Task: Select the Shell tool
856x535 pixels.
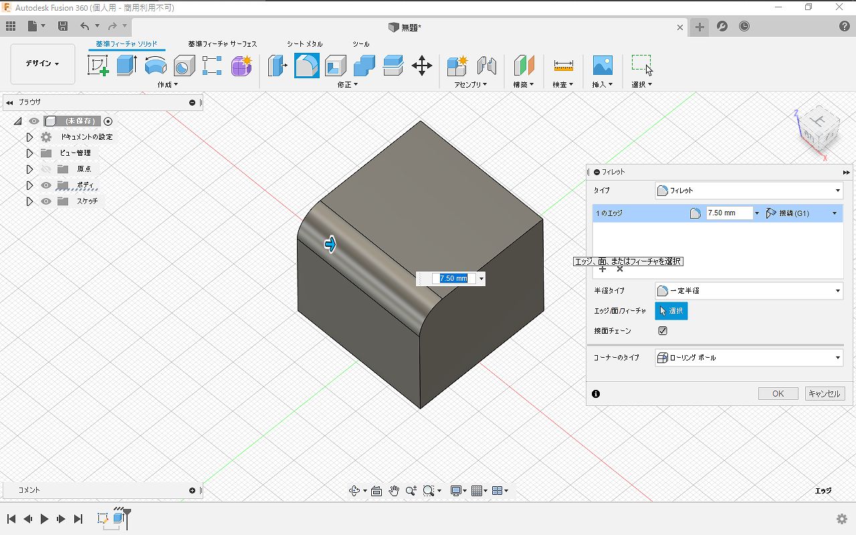Action: coord(336,66)
